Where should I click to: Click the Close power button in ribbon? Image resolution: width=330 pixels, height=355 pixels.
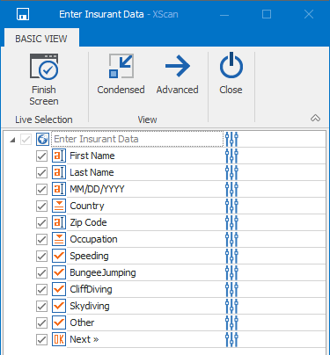click(231, 74)
